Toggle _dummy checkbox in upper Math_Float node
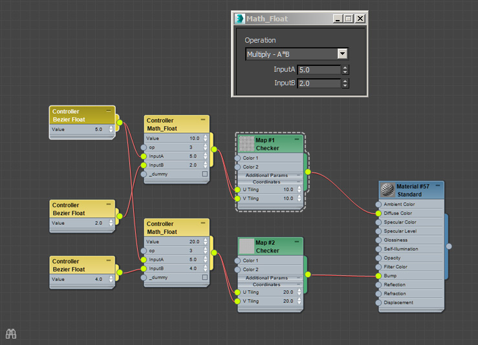 [x=205, y=174]
